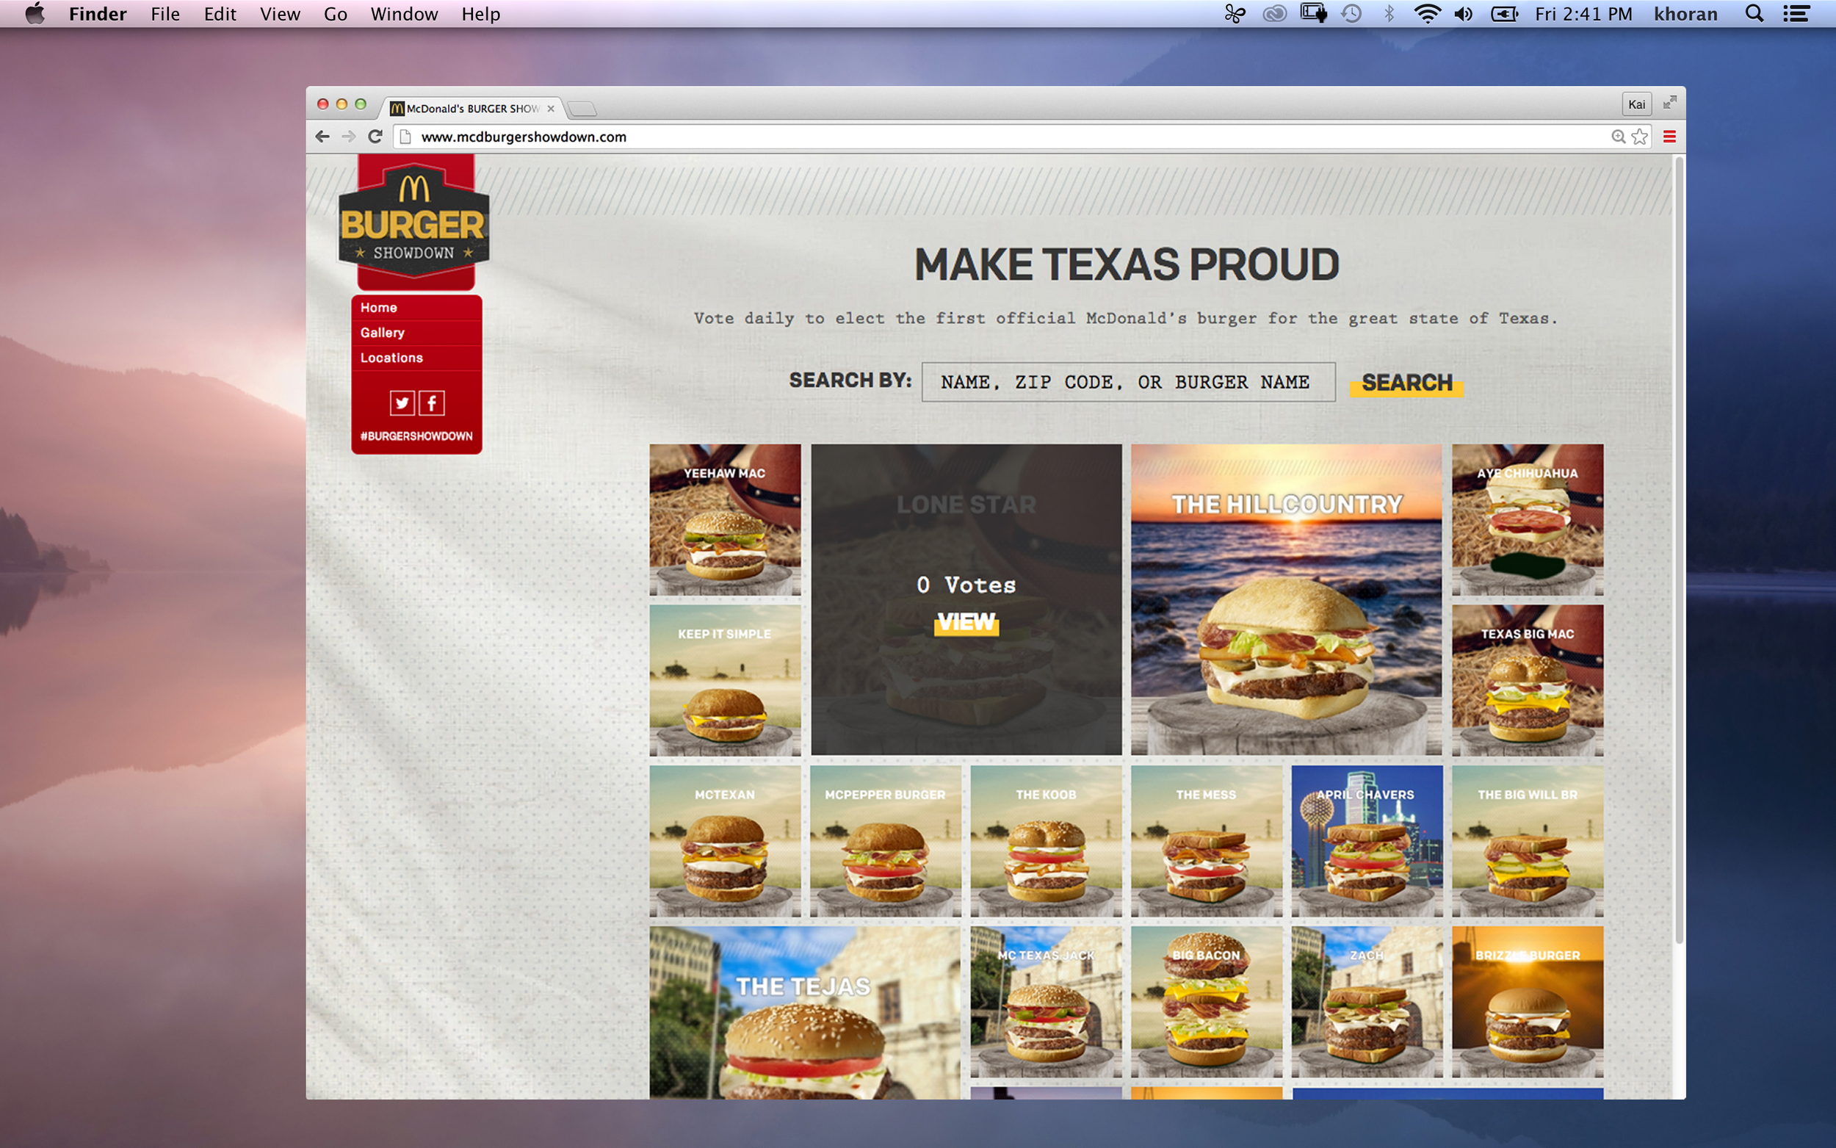The height and width of the screenshot is (1148, 1836).
Task: Click the volume icon in the menu bar
Action: click(x=1464, y=14)
